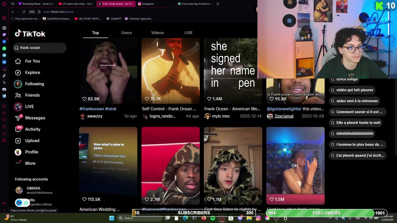Open the American Wedding video, 113.5K likes

point(108,166)
